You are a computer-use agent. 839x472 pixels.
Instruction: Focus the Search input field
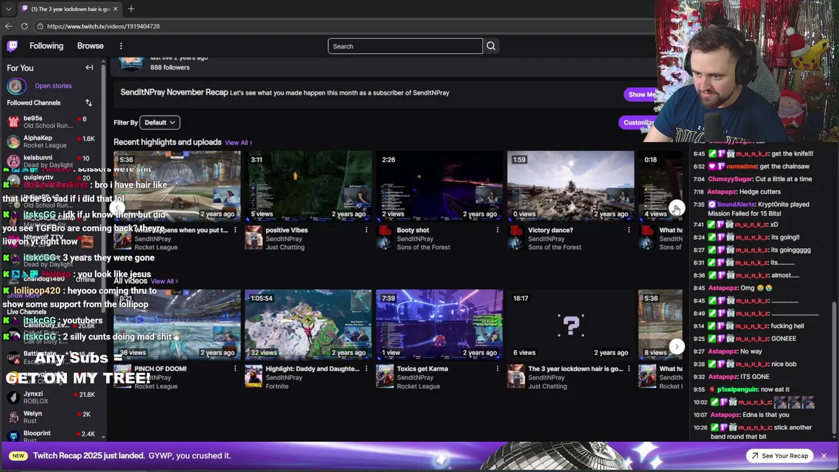click(405, 46)
